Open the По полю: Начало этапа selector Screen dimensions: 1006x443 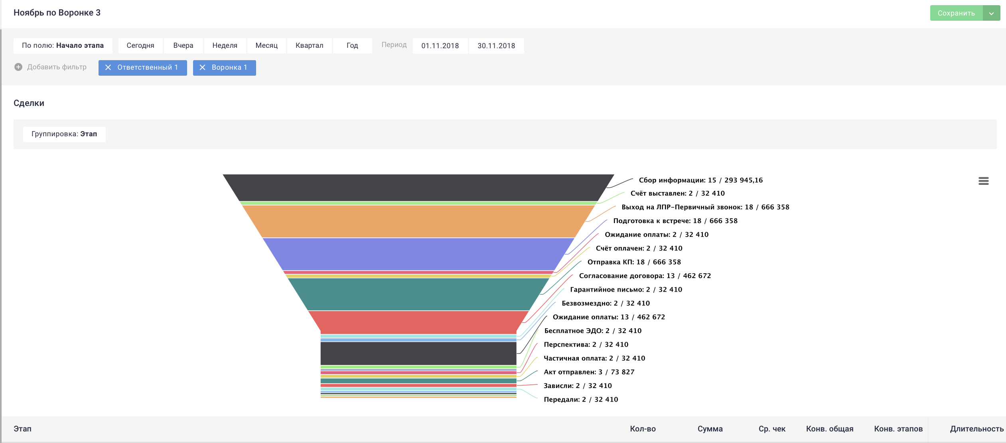point(63,46)
